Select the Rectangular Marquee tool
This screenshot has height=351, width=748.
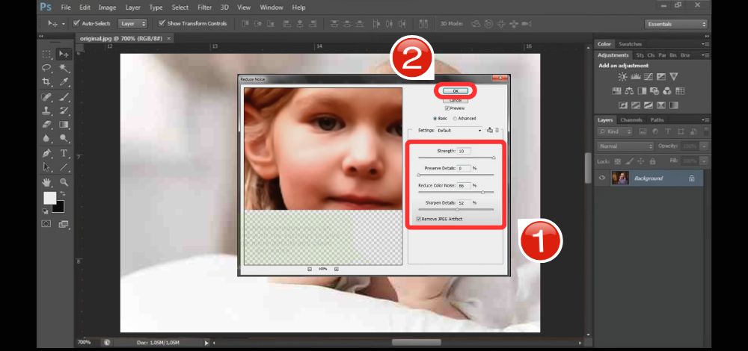tap(46, 54)
